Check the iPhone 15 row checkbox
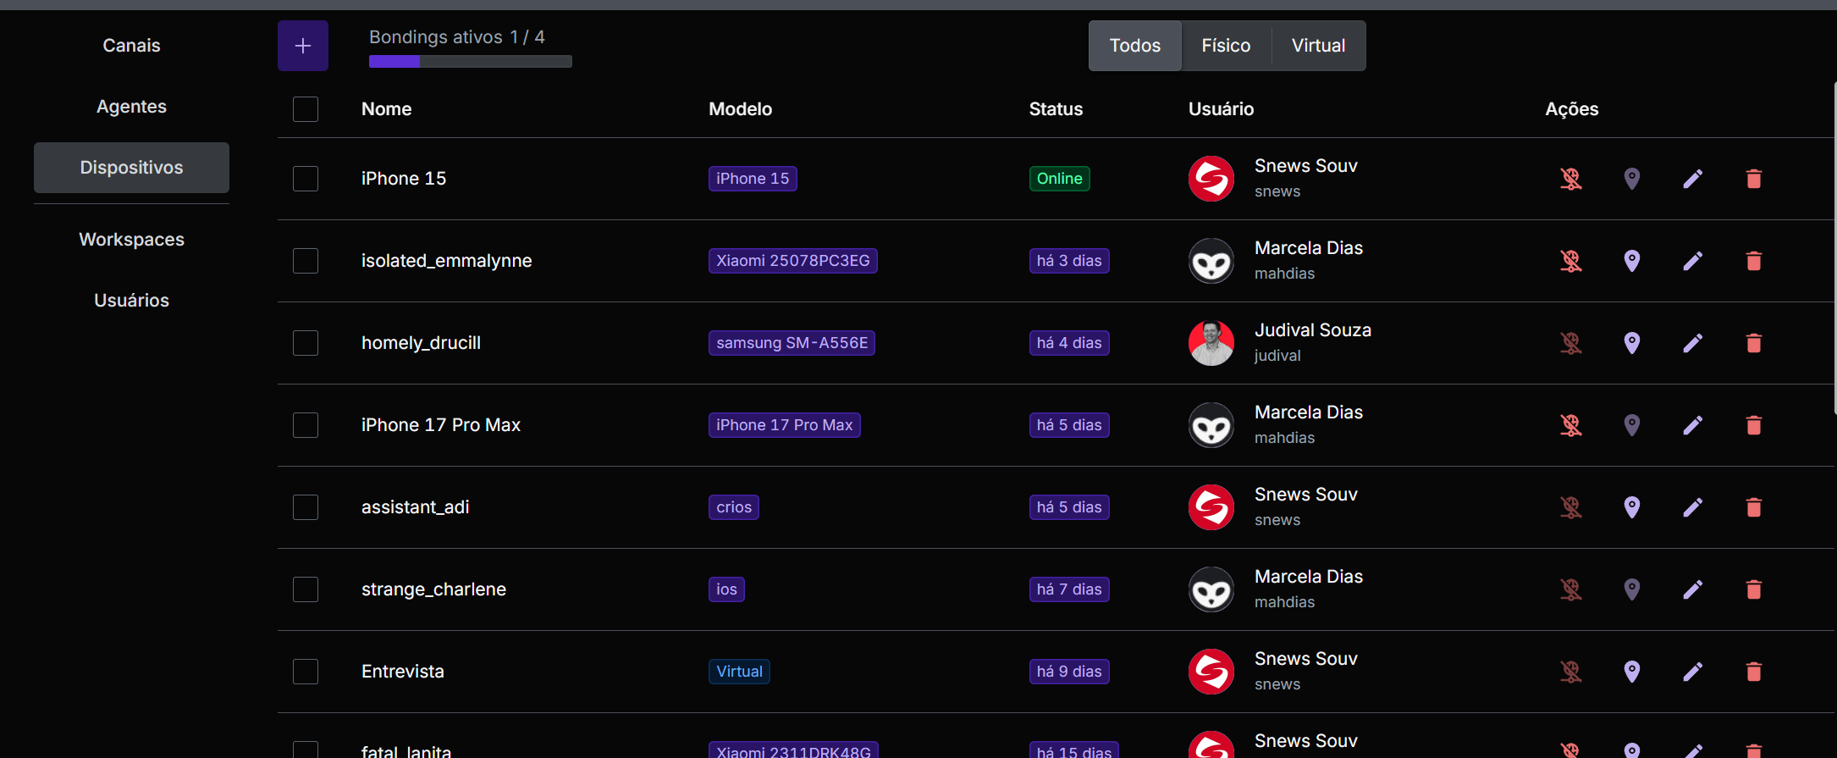 coord(306,179)
